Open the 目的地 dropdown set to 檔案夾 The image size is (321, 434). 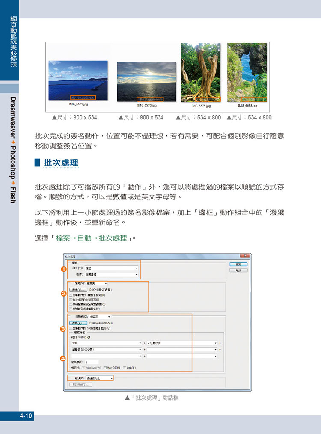(100, 317)
